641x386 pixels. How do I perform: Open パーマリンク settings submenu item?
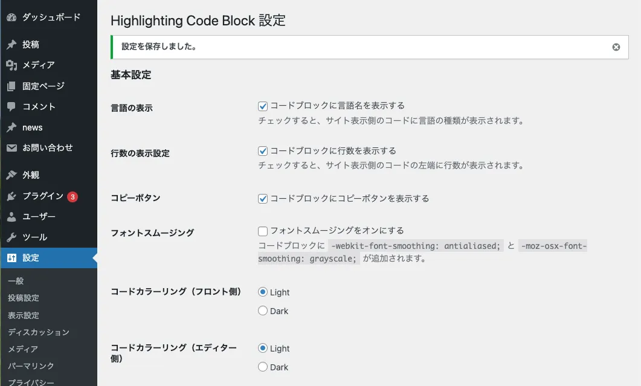click(x=31, y=365)
